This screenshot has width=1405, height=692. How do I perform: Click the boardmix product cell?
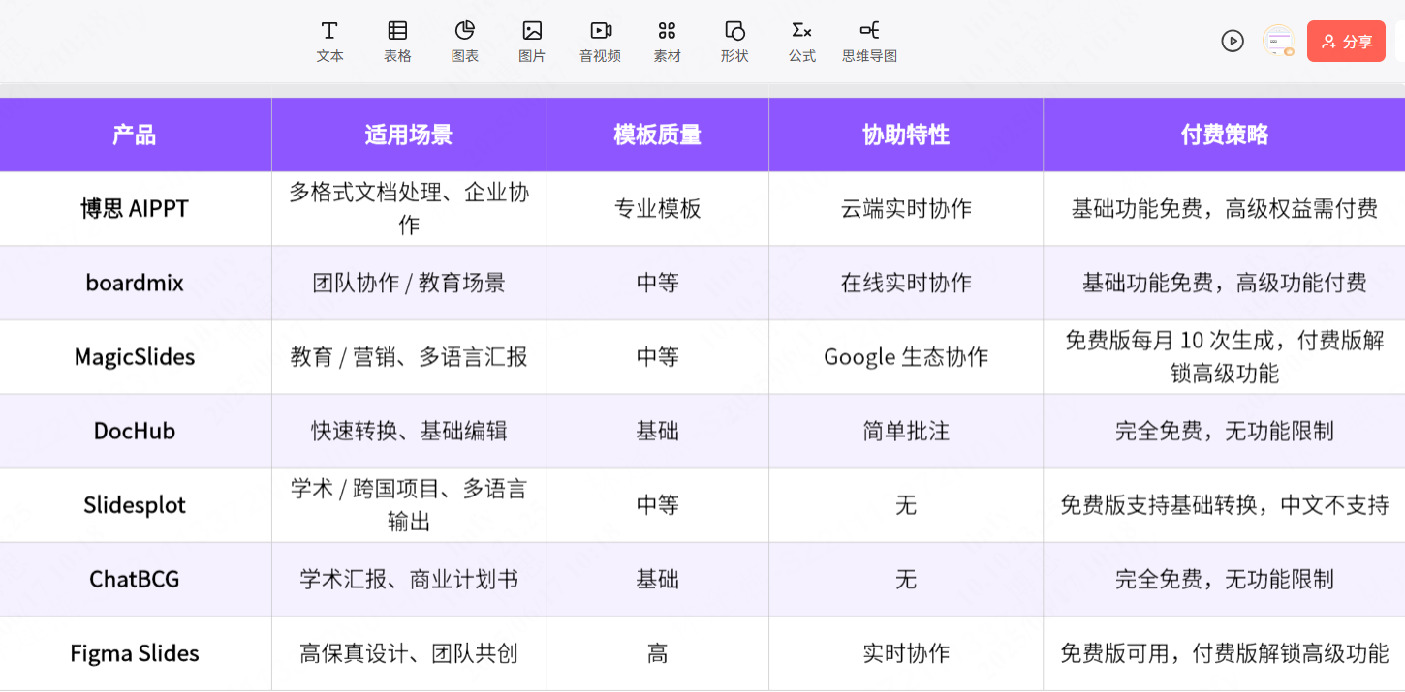click(136, 283)
